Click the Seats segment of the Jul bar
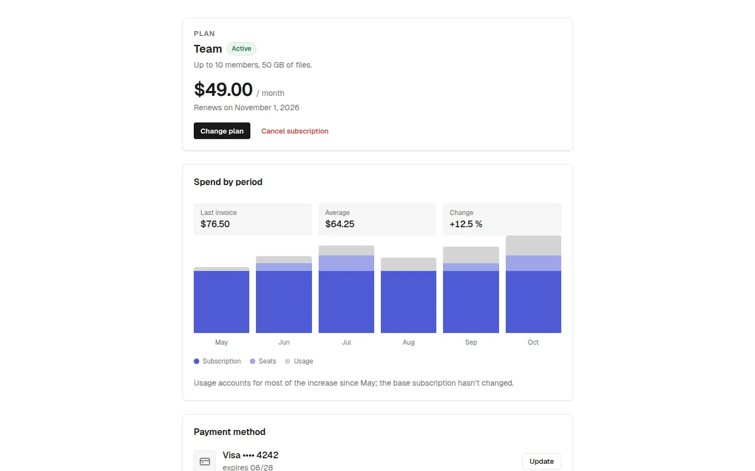 click(x=346, y=263)
